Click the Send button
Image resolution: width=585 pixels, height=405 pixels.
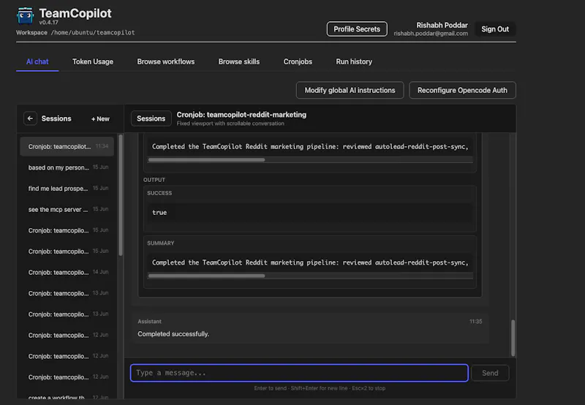point(490,373)
